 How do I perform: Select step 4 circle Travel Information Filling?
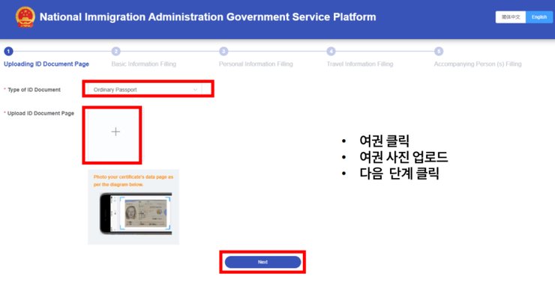tap(331, 51)
